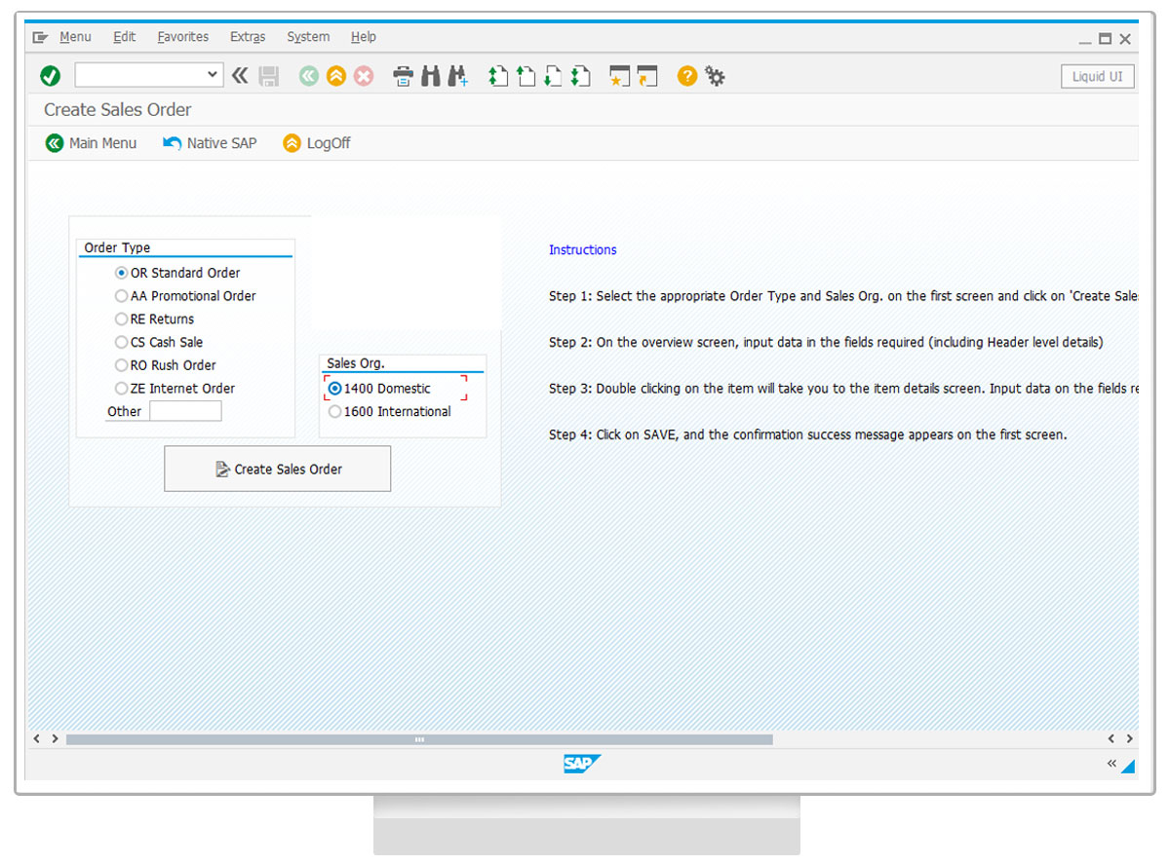Click the Other order type input field
Viewport: 1170px width, 865px height.
(185, 412)
